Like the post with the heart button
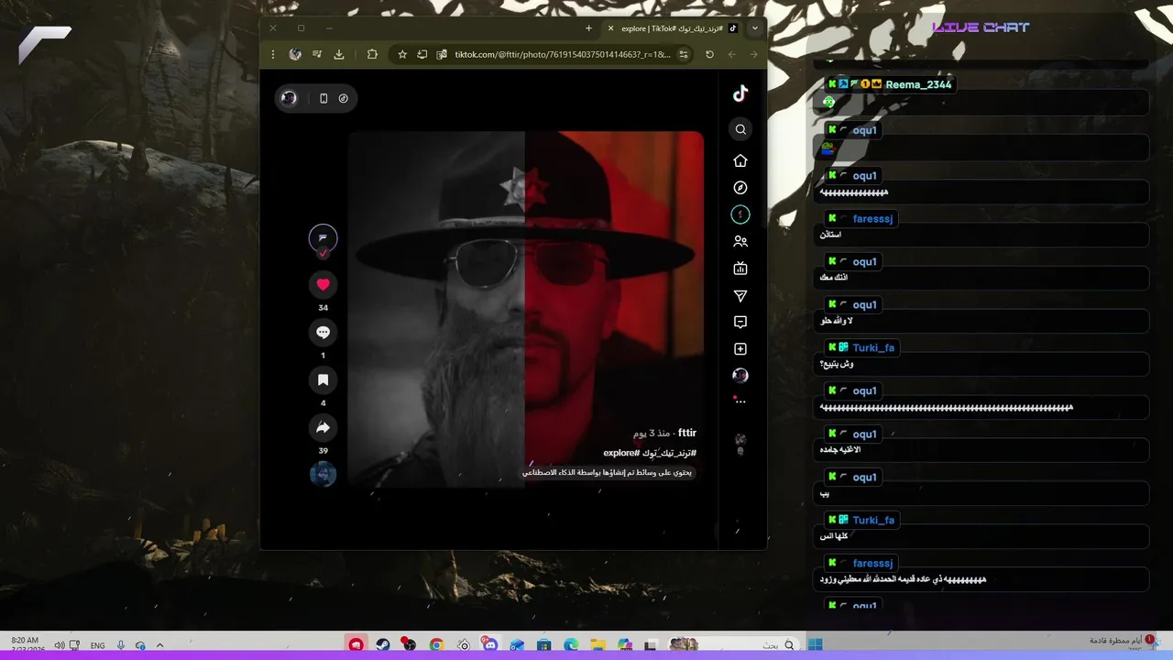1173x660 pixels. click(323, 284)
